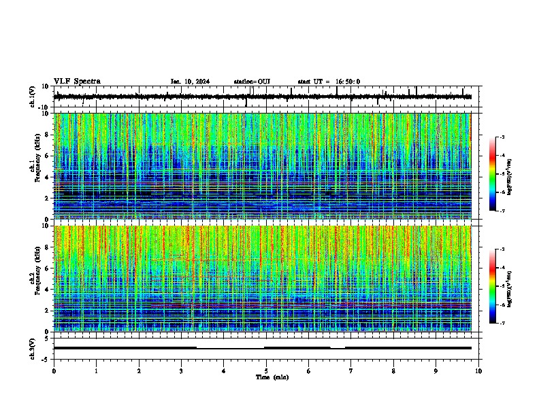Click the ch.2 colorbar log(PSD) label
The image size is (539, 416).
point(510,289)
